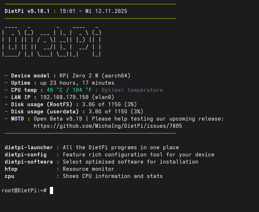Click the green CPU temp reading
The height and width of the screenshot is (212, 259).
69,90
